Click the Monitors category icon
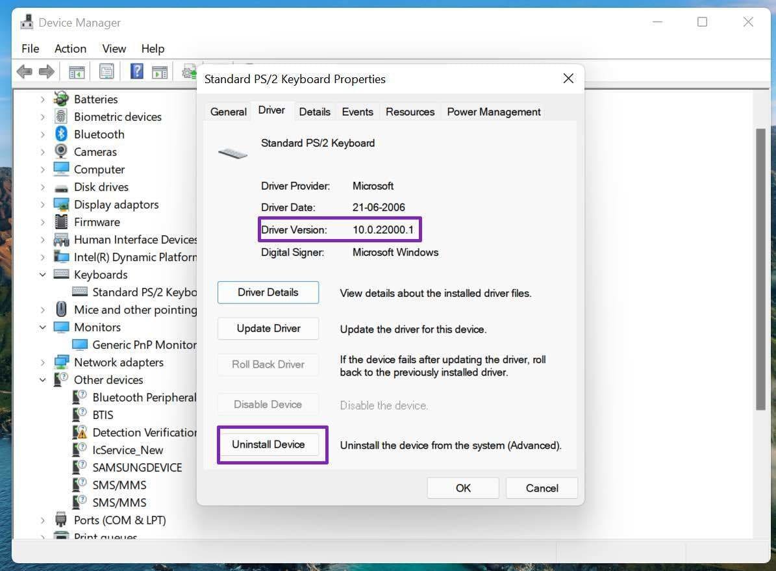Viewport: 776px width, 571px height. point(61,327)
